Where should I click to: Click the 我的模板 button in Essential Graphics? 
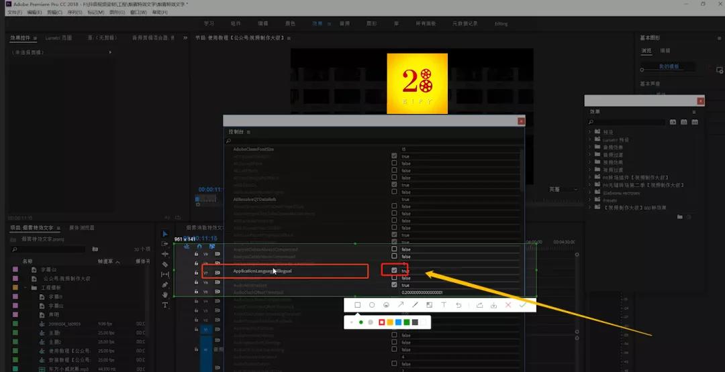(x=669, y=66)
